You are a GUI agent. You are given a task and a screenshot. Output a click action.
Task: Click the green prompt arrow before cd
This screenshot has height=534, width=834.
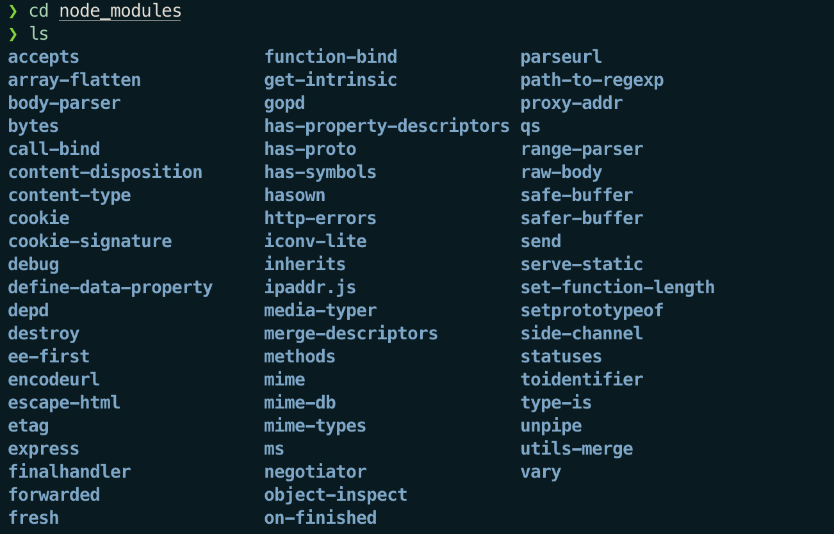point(13,11)
